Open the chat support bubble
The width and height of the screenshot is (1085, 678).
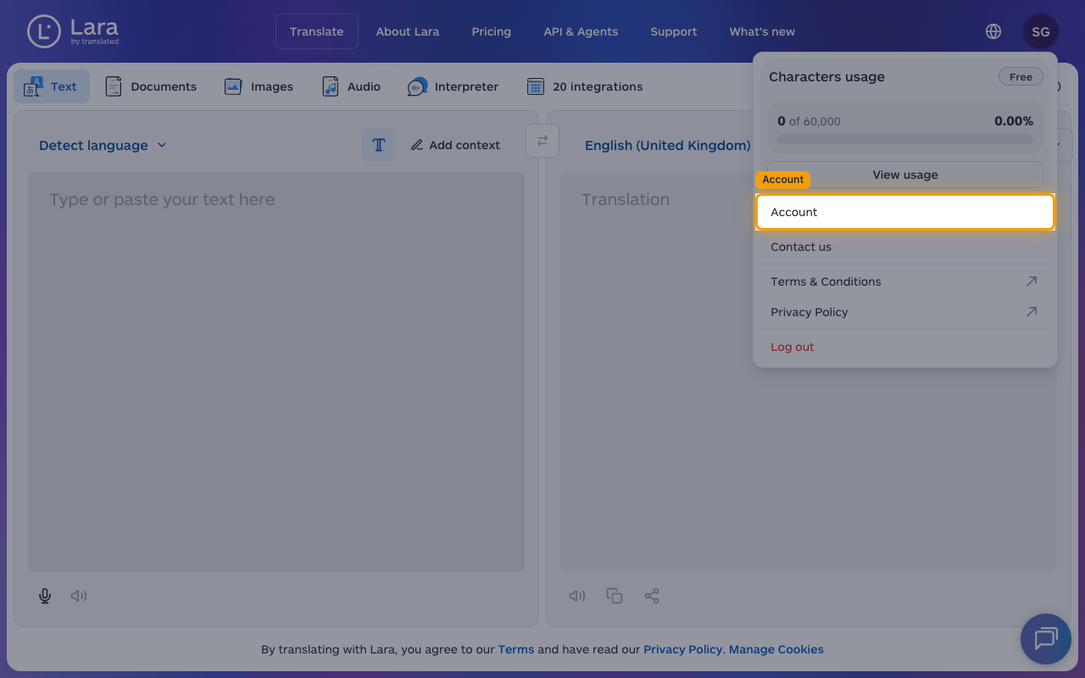[1046, 639]
